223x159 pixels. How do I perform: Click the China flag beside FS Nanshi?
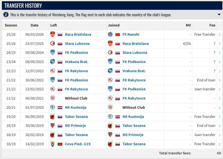(x=118, y=34)
